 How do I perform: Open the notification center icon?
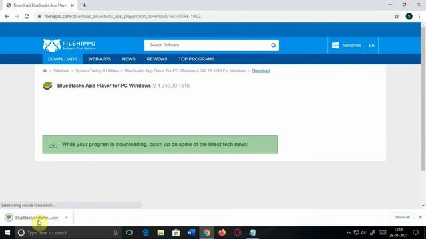(415, 233)
